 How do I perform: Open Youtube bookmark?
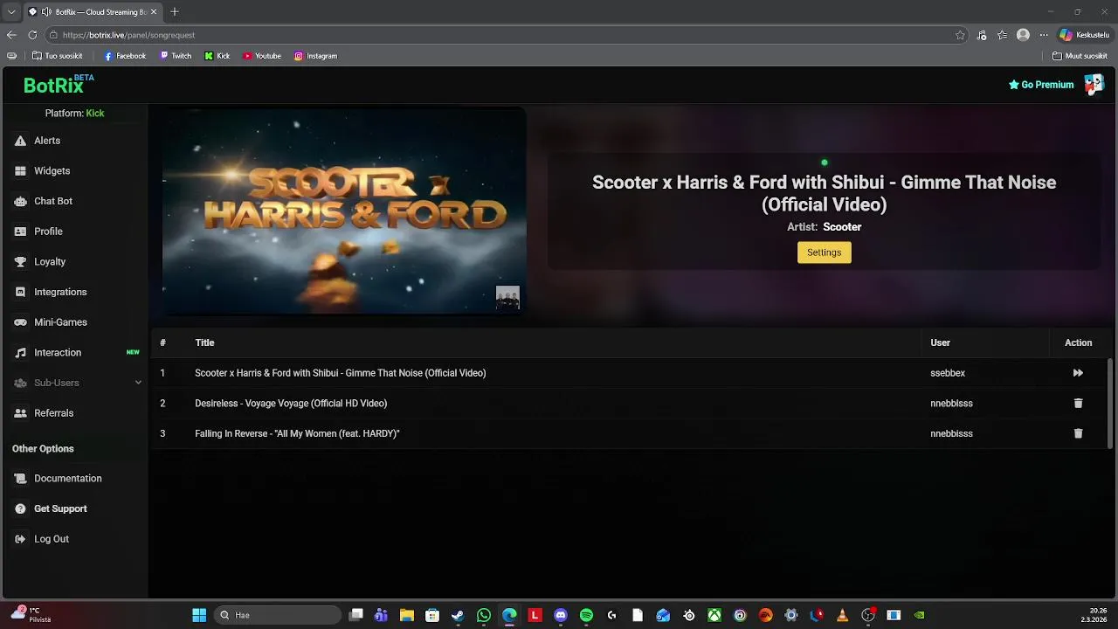(x=262, y=56)
